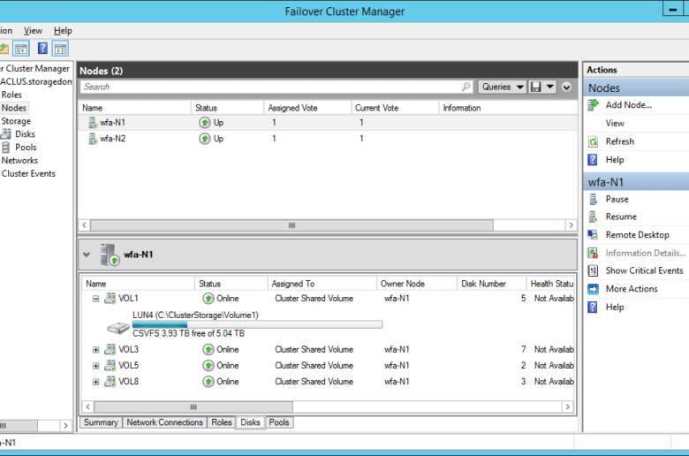Click the nodes list scroll right arrow
This screenshot has height=456, width=689.
click(x=571, y=225)
